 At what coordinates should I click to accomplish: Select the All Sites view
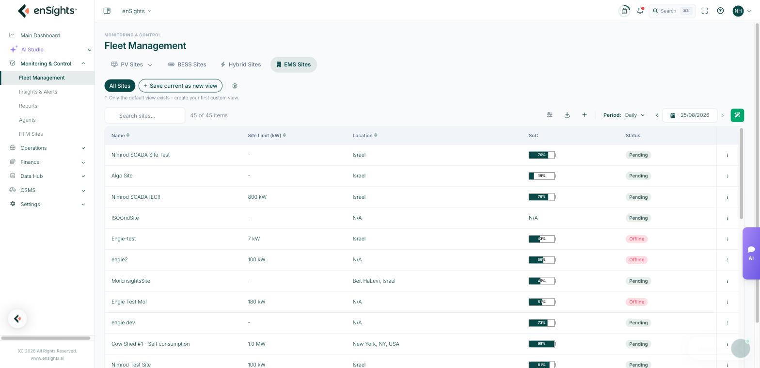120,86
